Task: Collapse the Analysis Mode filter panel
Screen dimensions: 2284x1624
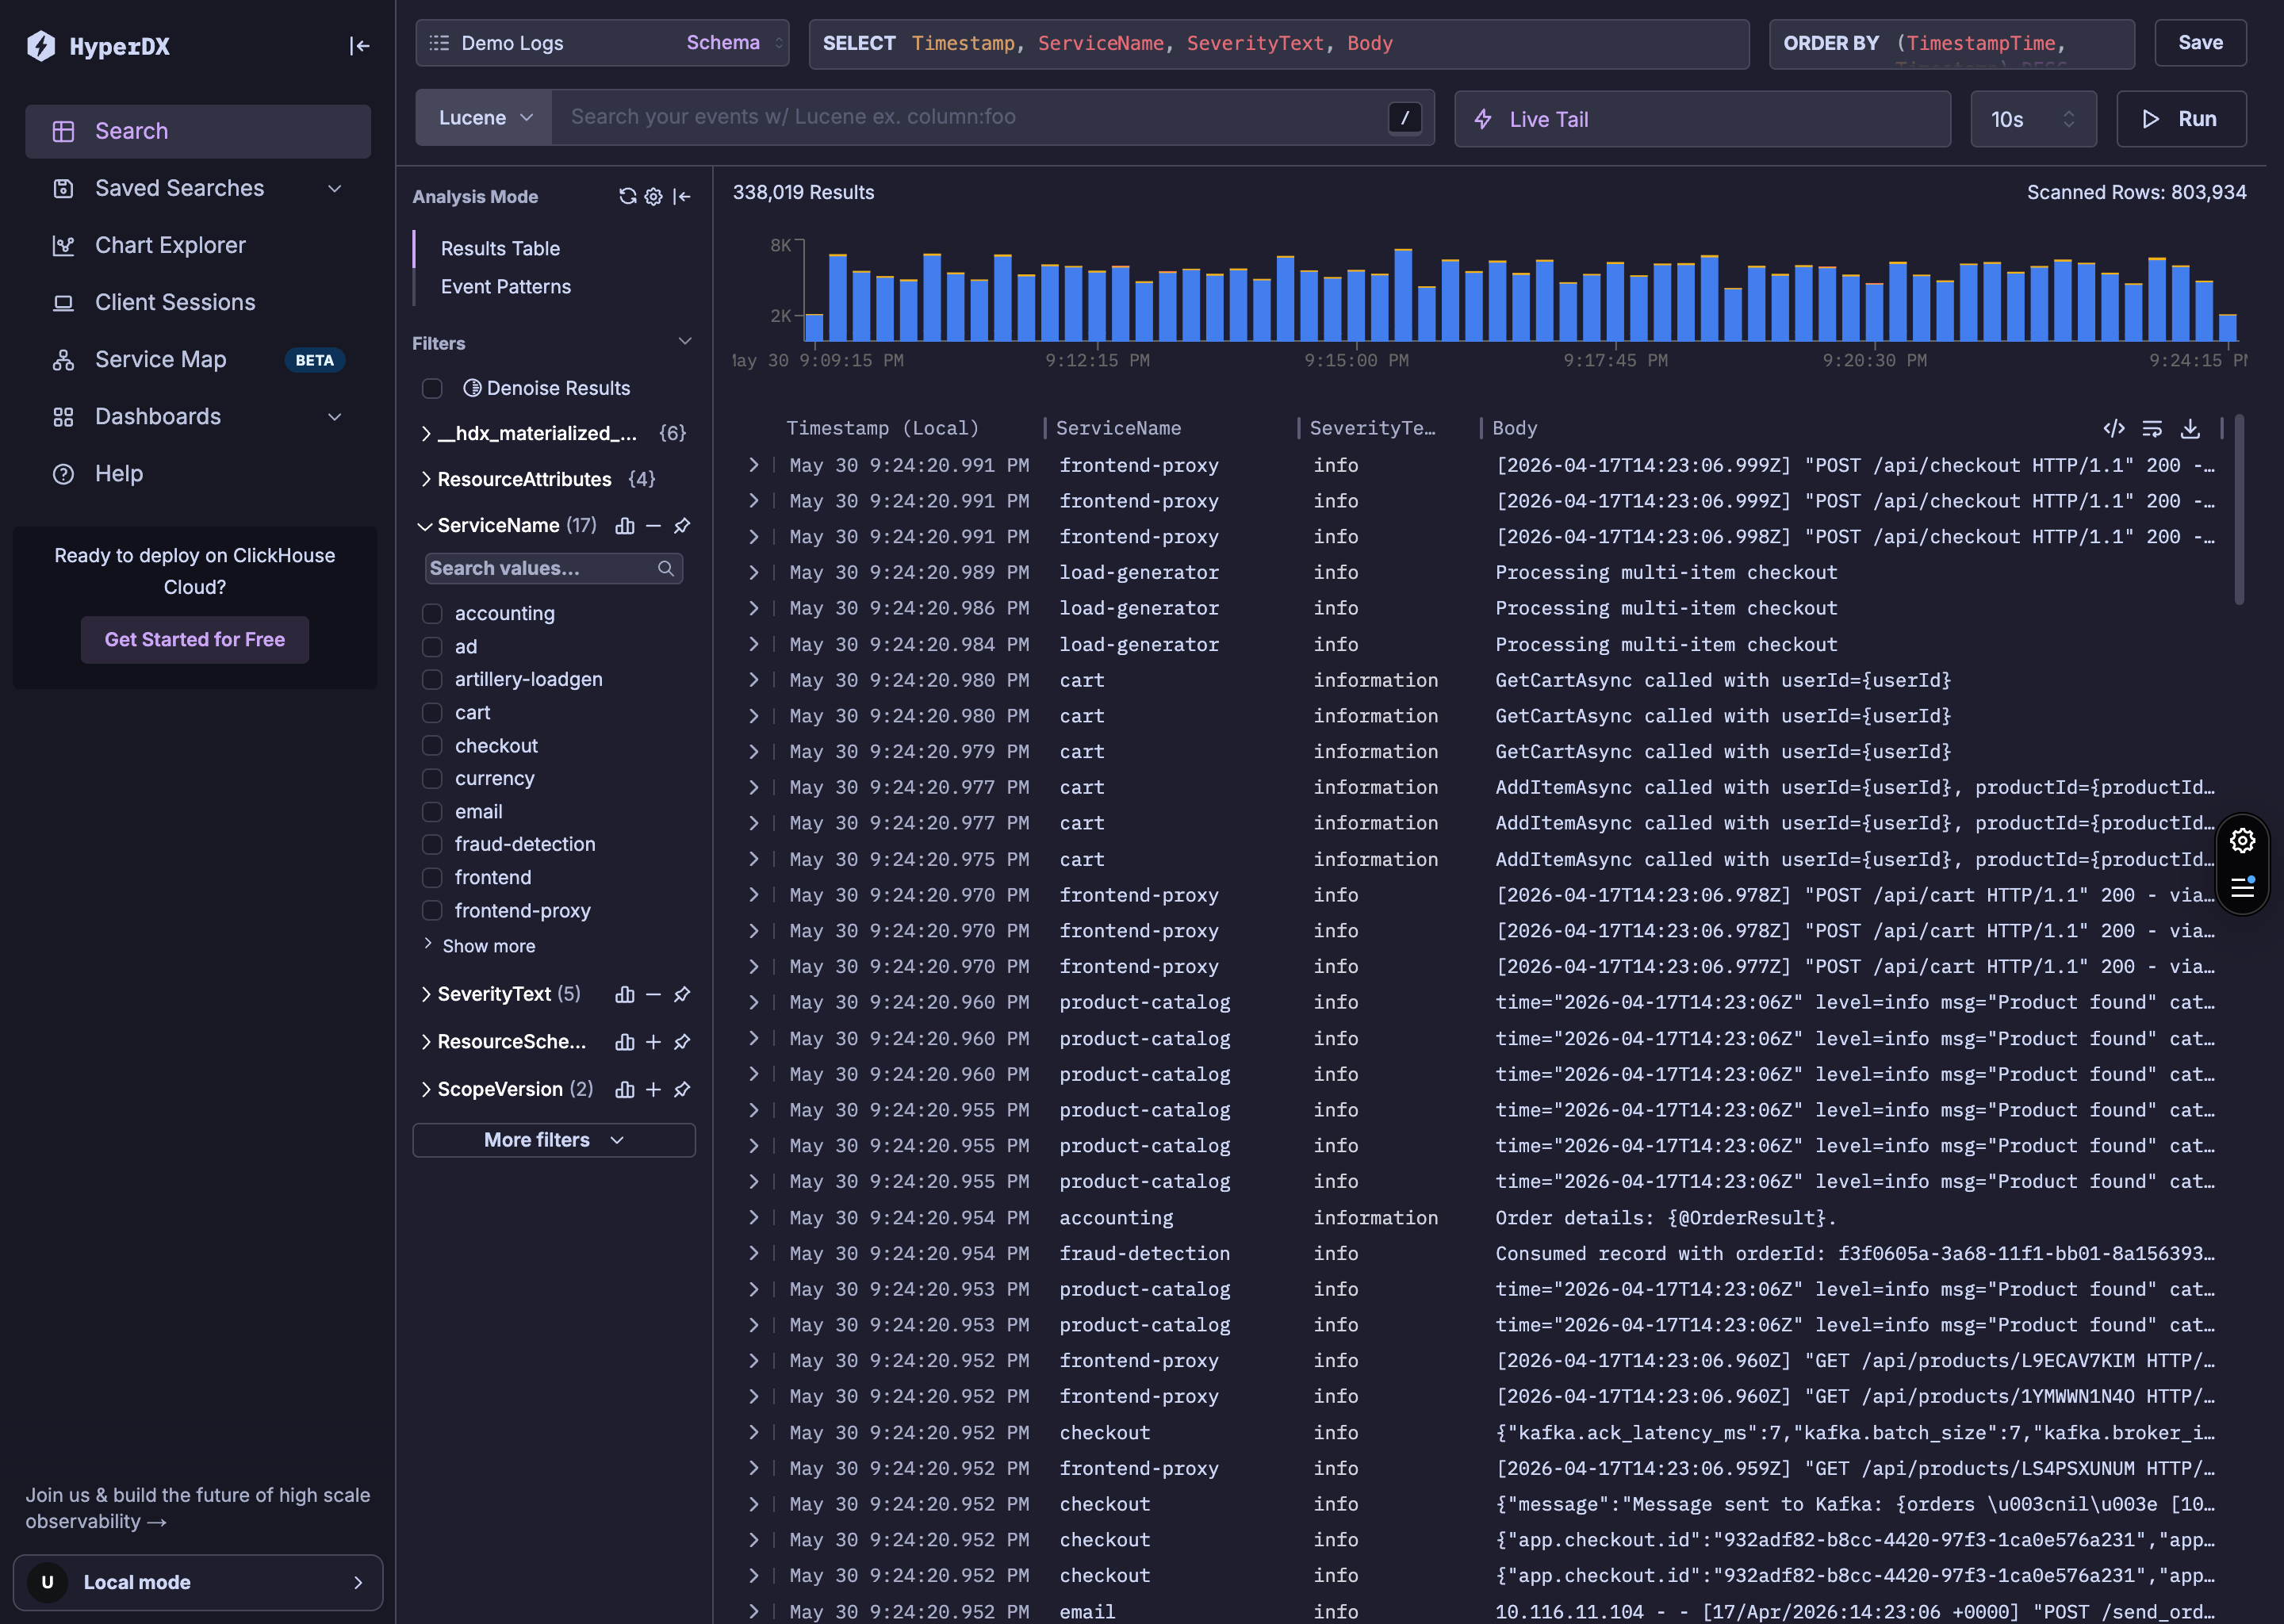Action: coord(682,197)
